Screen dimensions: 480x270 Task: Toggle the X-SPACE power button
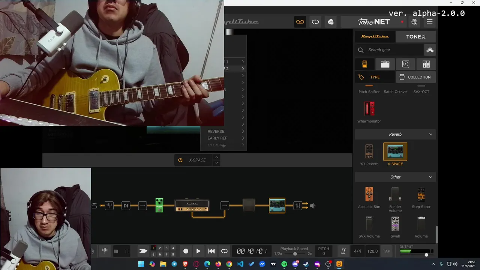180,160
